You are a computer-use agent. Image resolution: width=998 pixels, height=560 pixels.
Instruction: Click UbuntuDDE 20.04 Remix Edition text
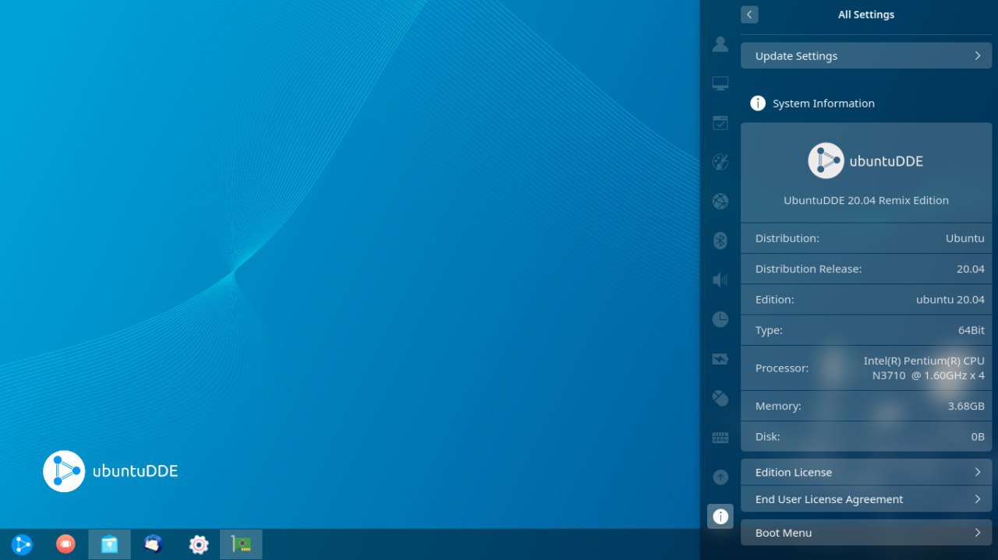pos(866,200)
